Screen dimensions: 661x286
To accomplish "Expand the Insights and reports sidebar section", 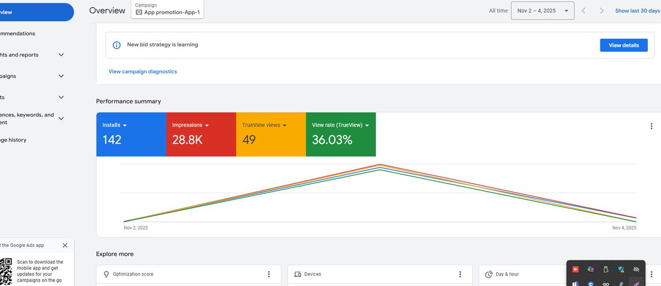I will (x=61, y=55).
